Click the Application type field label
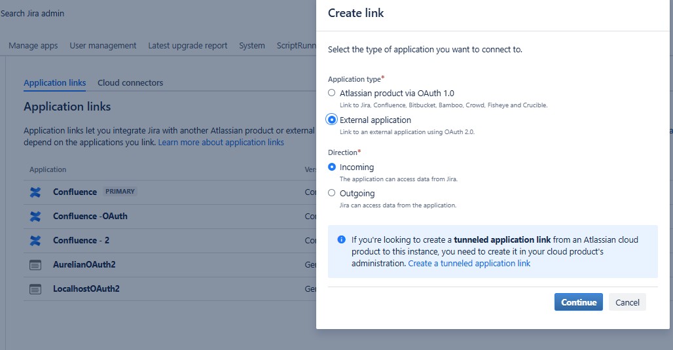The image size is (673, 350). [x=356, y=79]
